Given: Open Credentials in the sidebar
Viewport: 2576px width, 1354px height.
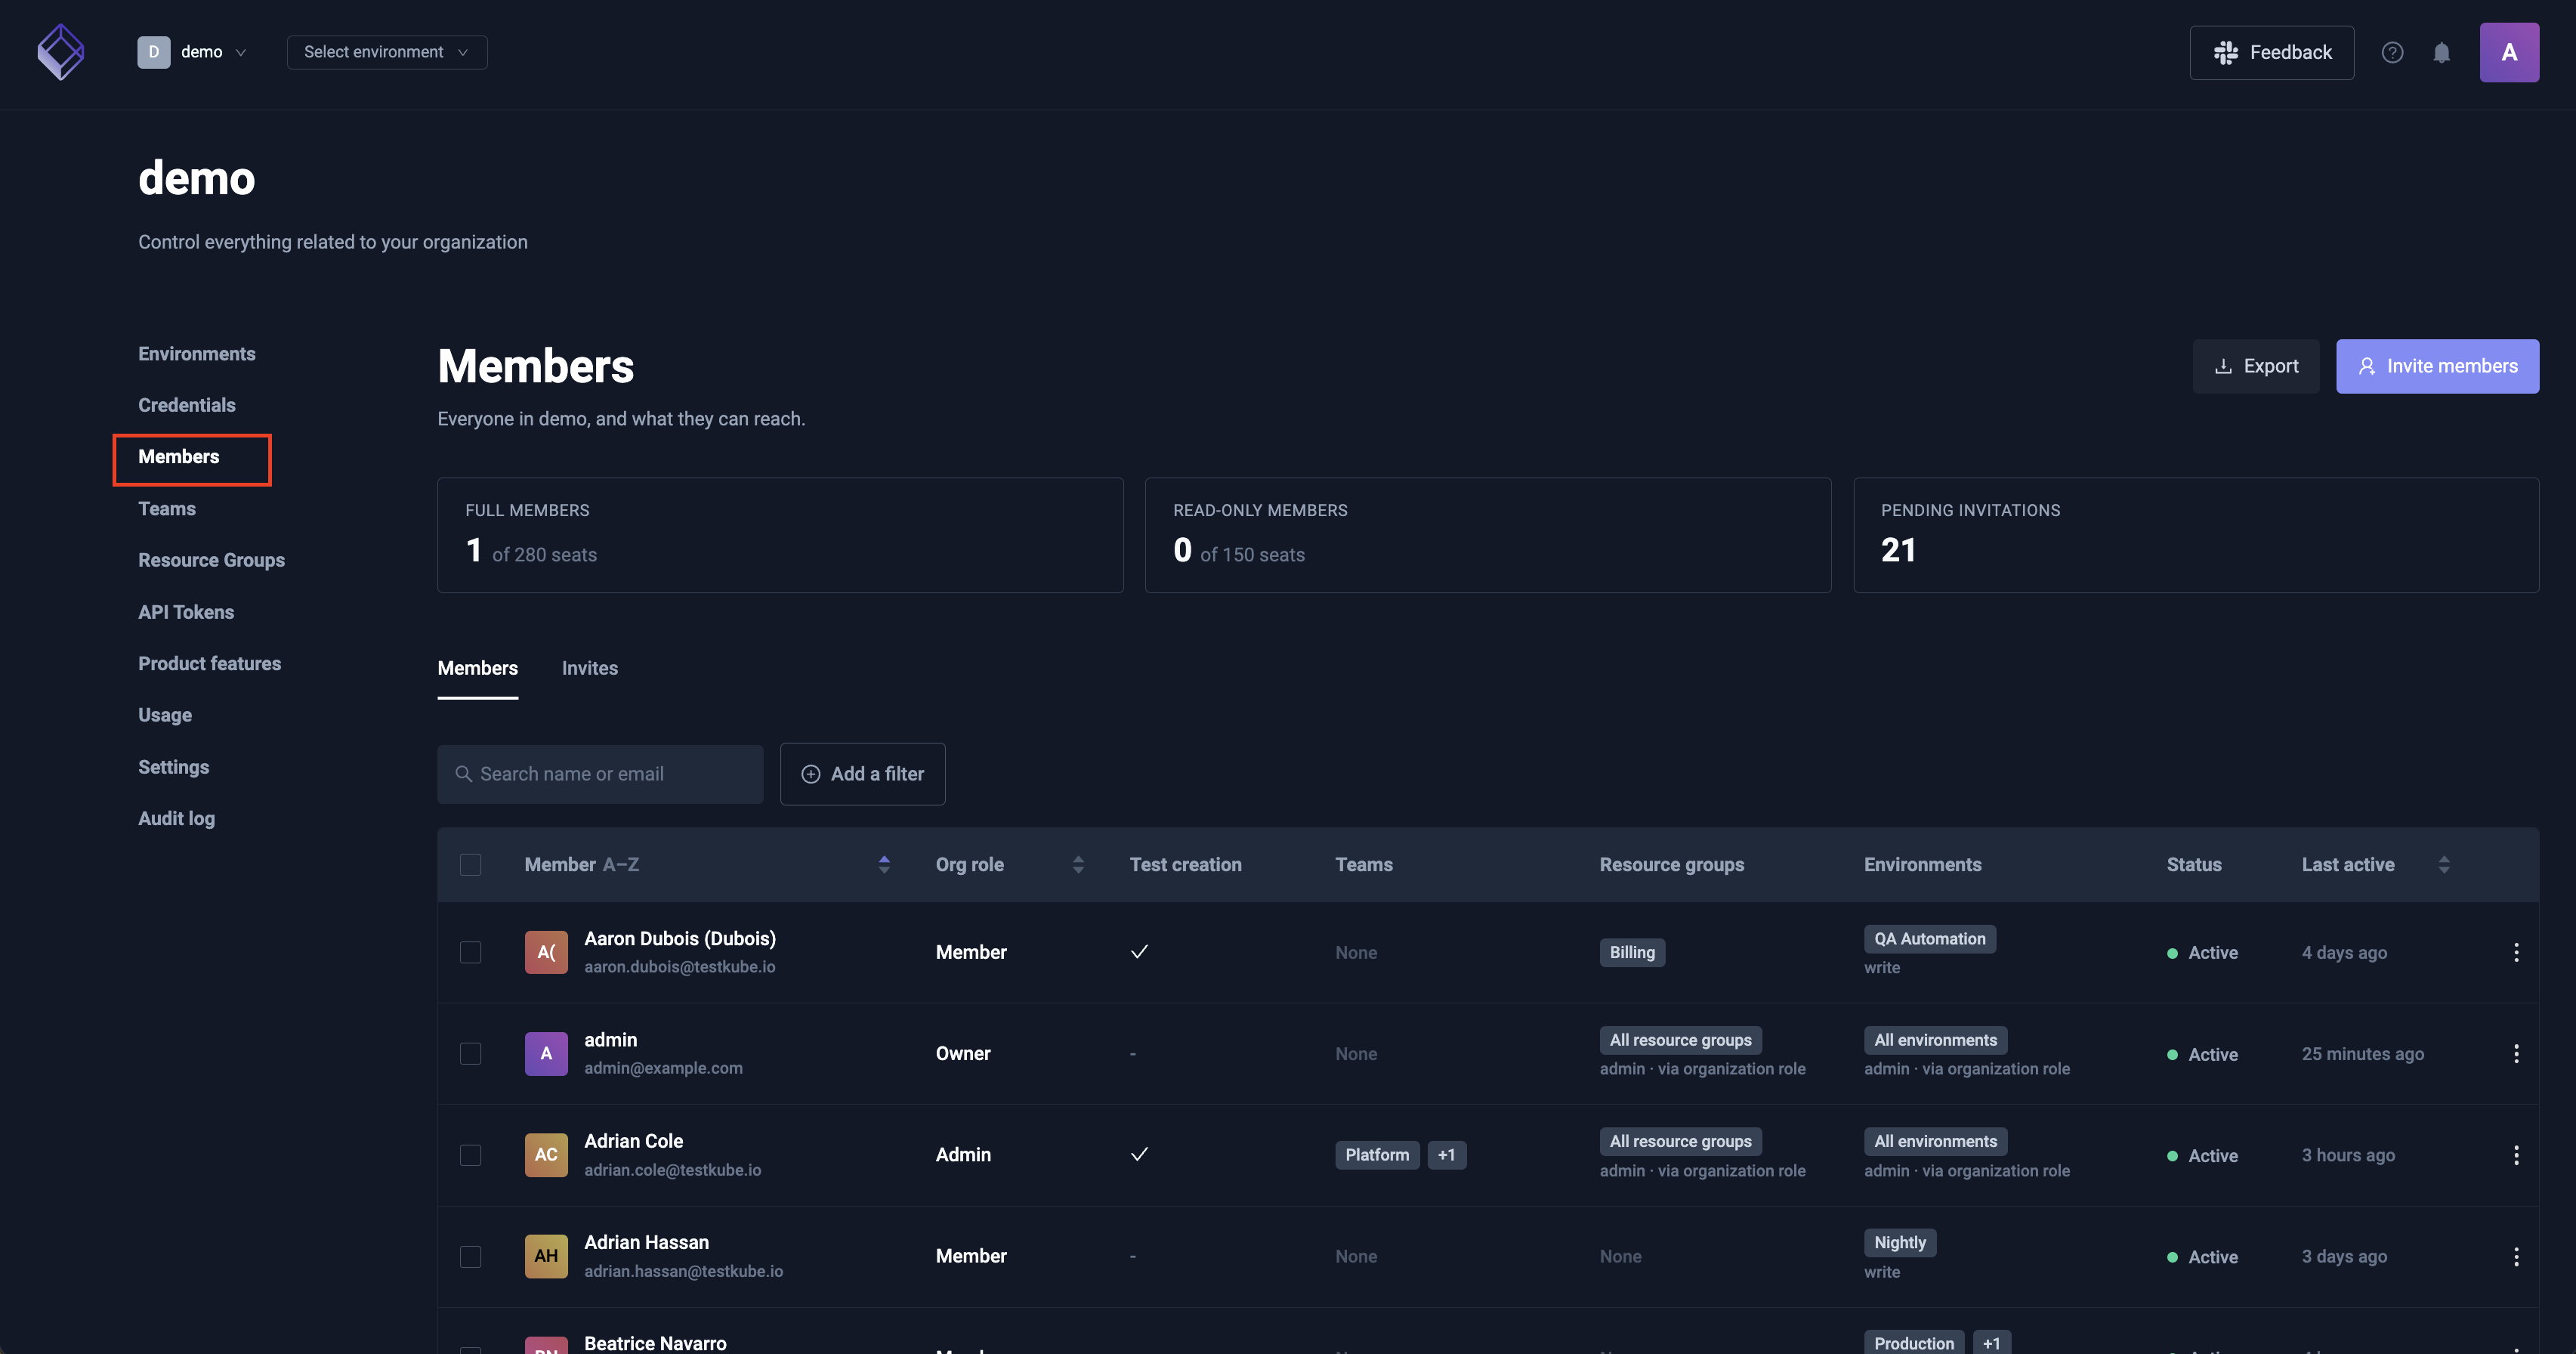Looking at the screenshot, I should click(186, 405).
